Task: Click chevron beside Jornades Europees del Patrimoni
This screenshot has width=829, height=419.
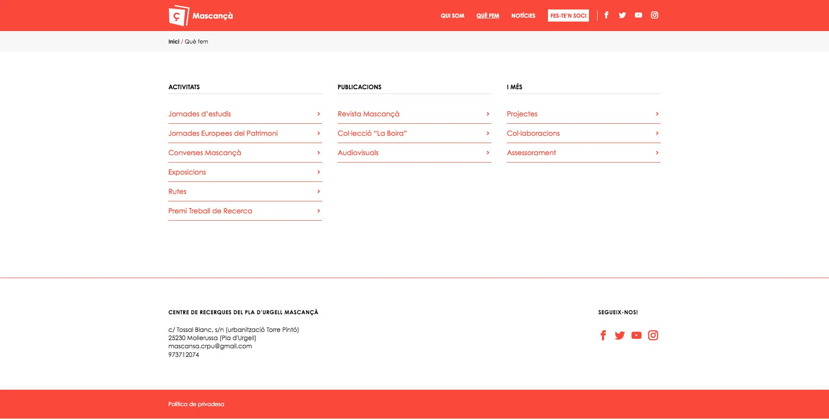Action: (319, 133)
